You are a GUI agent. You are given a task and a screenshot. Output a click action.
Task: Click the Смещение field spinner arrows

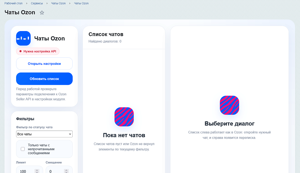(67, 171)
